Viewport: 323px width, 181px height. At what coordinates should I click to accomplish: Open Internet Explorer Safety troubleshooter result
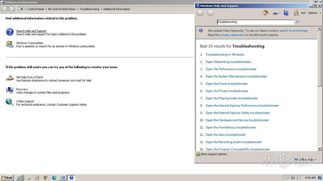point(238,113)
